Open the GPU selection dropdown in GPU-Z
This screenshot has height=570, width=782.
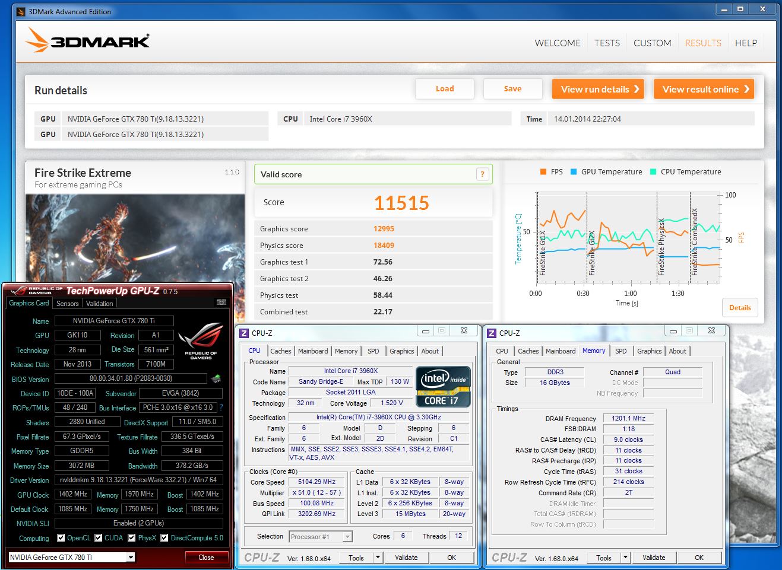131,557
